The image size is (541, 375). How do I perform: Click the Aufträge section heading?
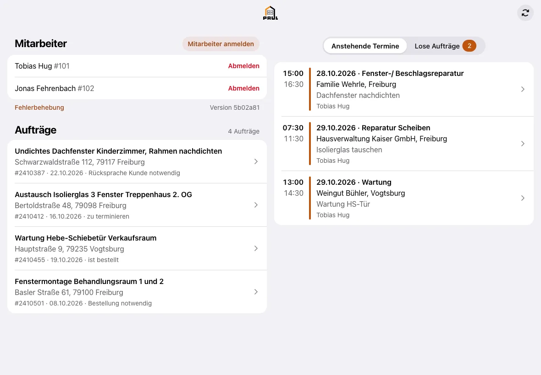tap(36, 130)
